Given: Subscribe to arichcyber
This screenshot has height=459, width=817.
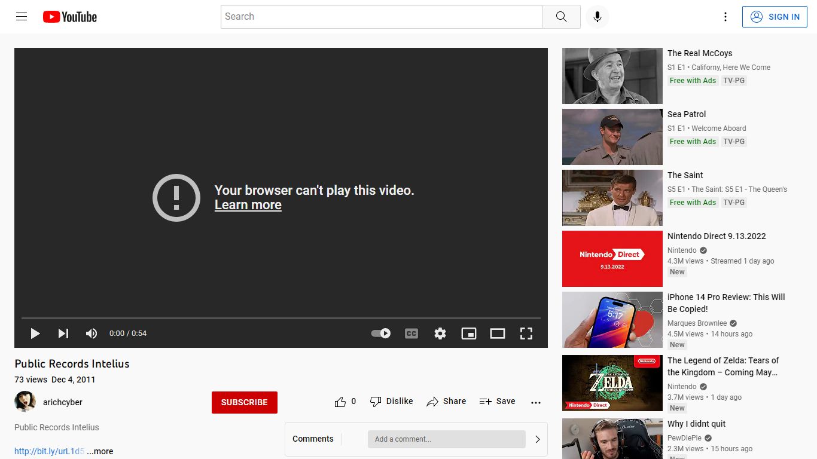Looking at the screenshot, I should [x=245, y=402].
